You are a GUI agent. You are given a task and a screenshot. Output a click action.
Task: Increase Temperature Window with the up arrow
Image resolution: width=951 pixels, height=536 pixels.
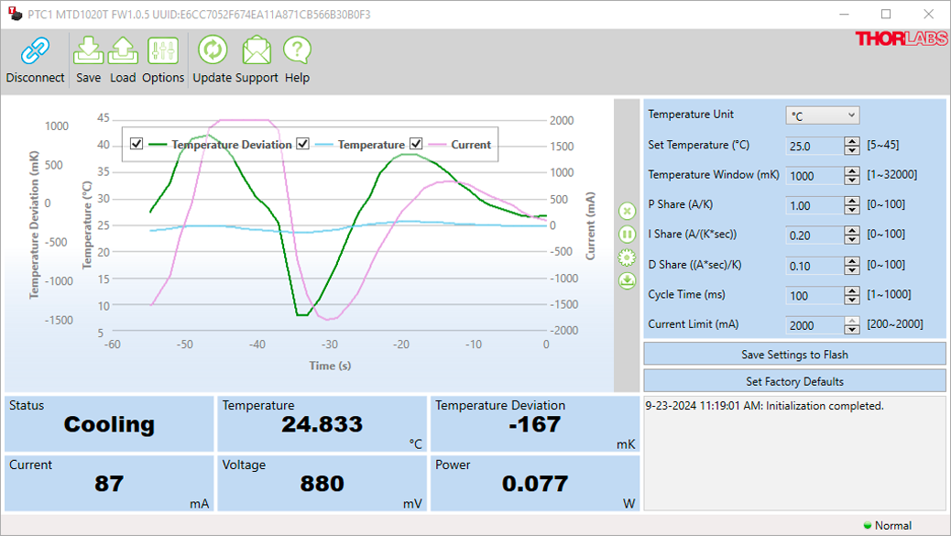[x=852, y=171]
